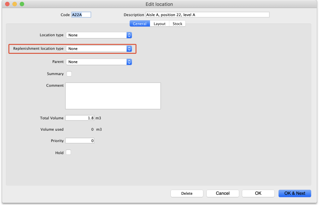Click the OK & Next button
The image size is (319, 205).
pos(294,193)
